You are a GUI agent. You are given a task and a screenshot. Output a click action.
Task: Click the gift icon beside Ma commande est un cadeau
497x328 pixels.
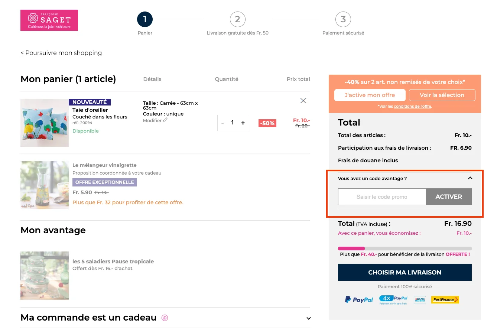click(164, 318)
